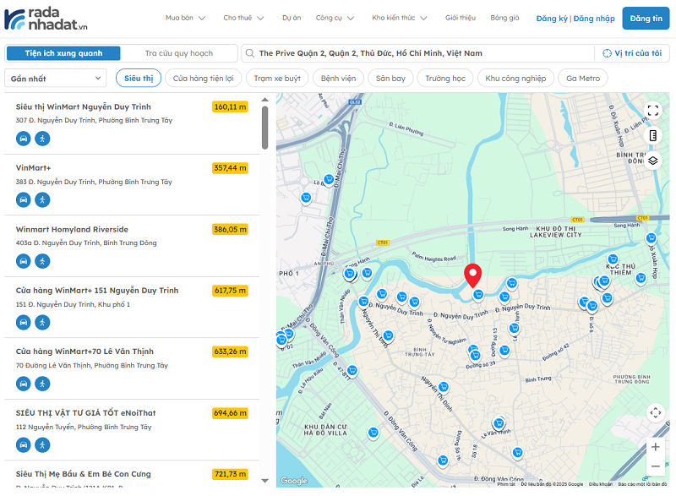Show driving route to Winmart Homyland Riverside
The height and width of the screenshot is (496, 676).
click(x=24, y=261)
